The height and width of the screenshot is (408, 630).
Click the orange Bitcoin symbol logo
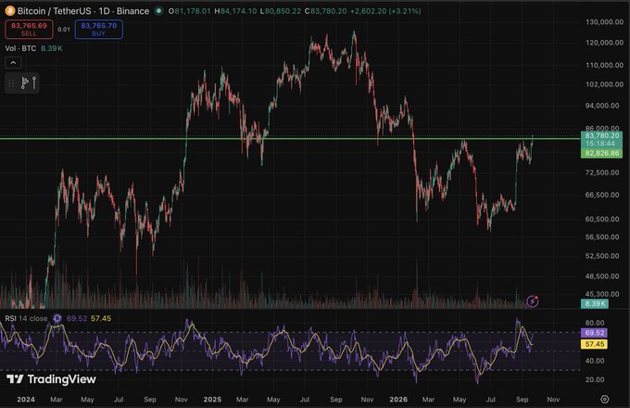click(9, 11)
